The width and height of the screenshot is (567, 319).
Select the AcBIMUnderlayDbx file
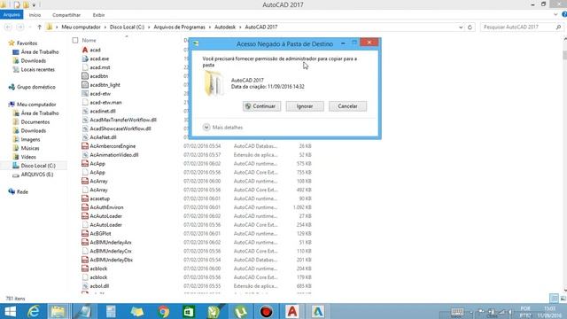[x=111, y=260]
